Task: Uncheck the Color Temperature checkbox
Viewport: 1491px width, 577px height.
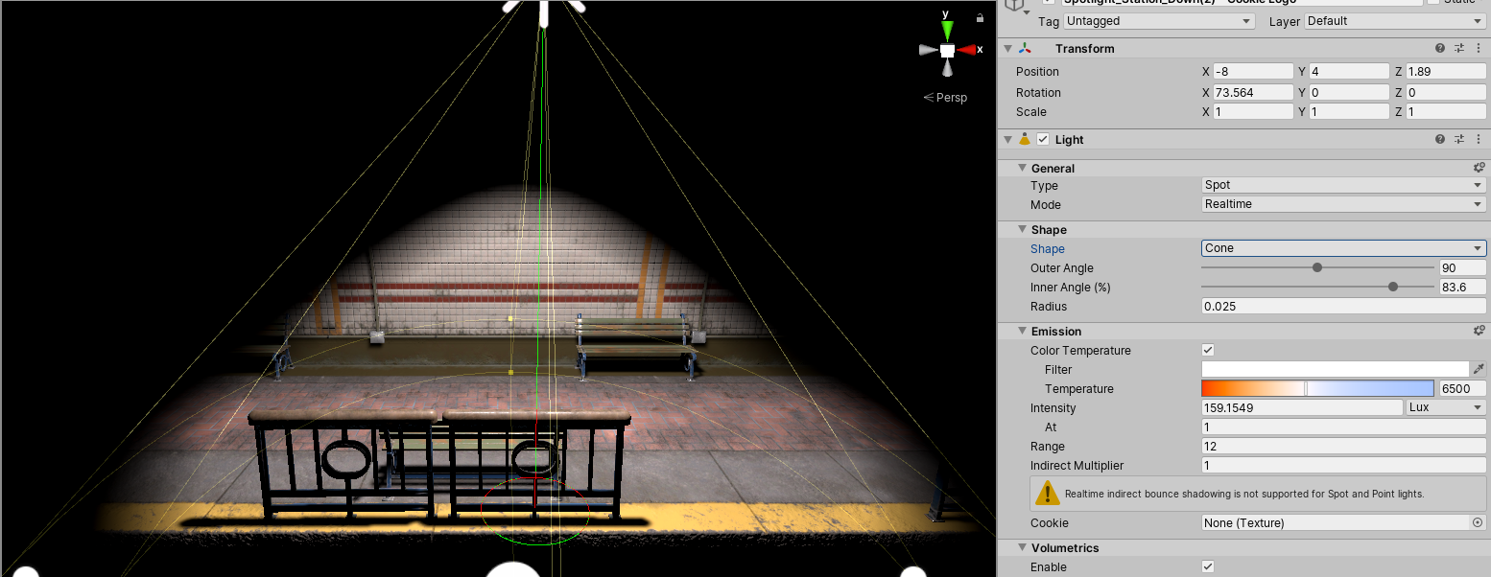Action: click(1208, 350)
